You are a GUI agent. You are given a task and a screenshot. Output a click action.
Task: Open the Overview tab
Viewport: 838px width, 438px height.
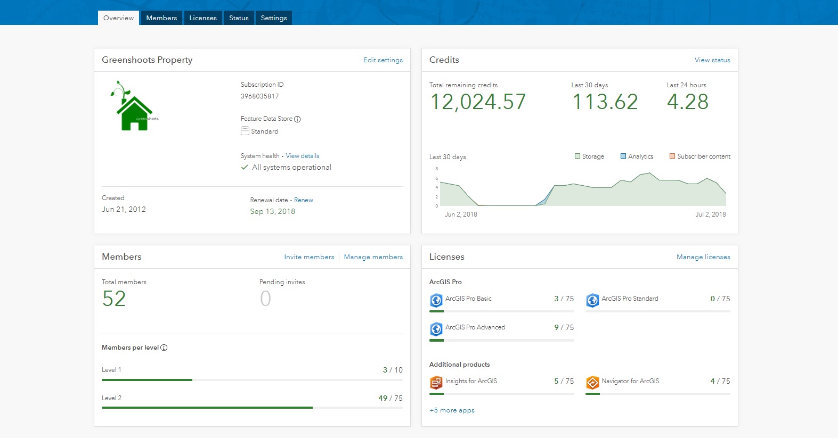click(x=118, y=18)
